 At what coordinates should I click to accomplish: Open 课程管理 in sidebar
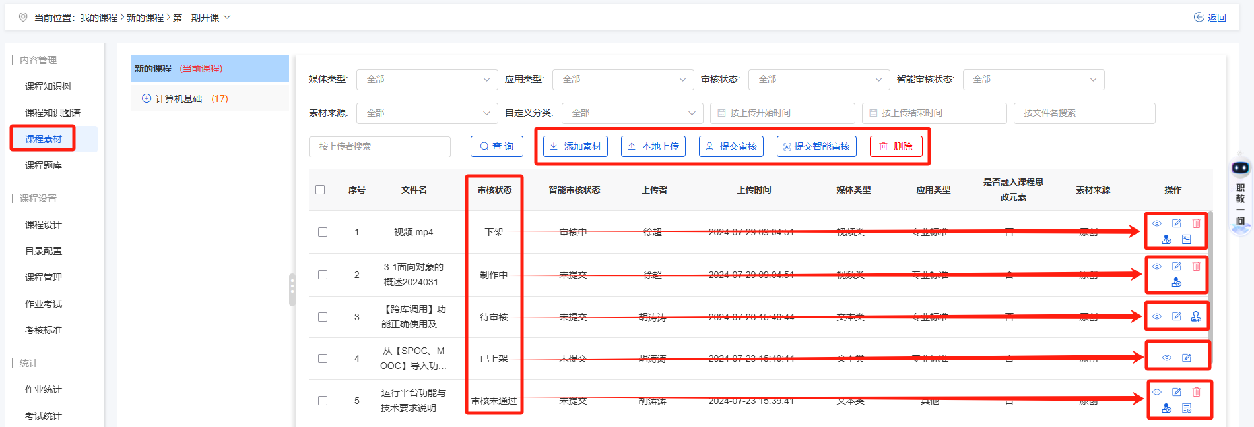click(44, 277)
